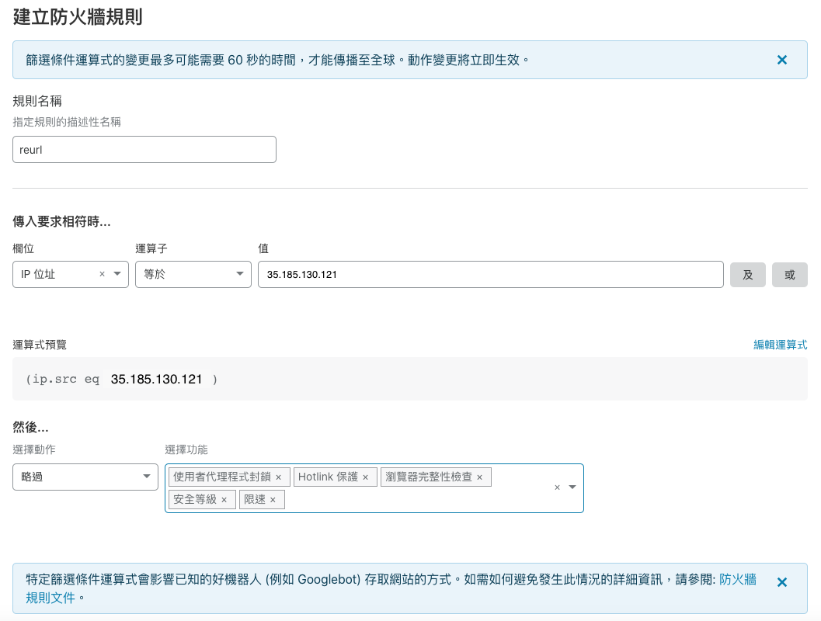Click the expression preview code box
The image size is (821, 621).
[x=410, y=379]
